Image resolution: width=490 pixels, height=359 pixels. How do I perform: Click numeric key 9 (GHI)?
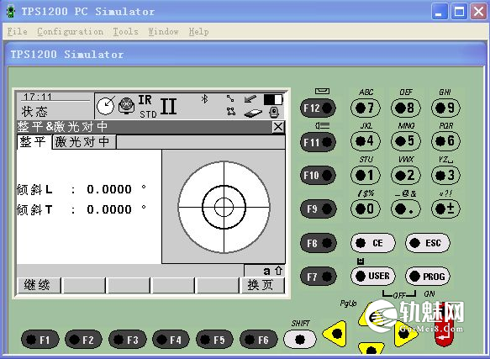point(445,108)
